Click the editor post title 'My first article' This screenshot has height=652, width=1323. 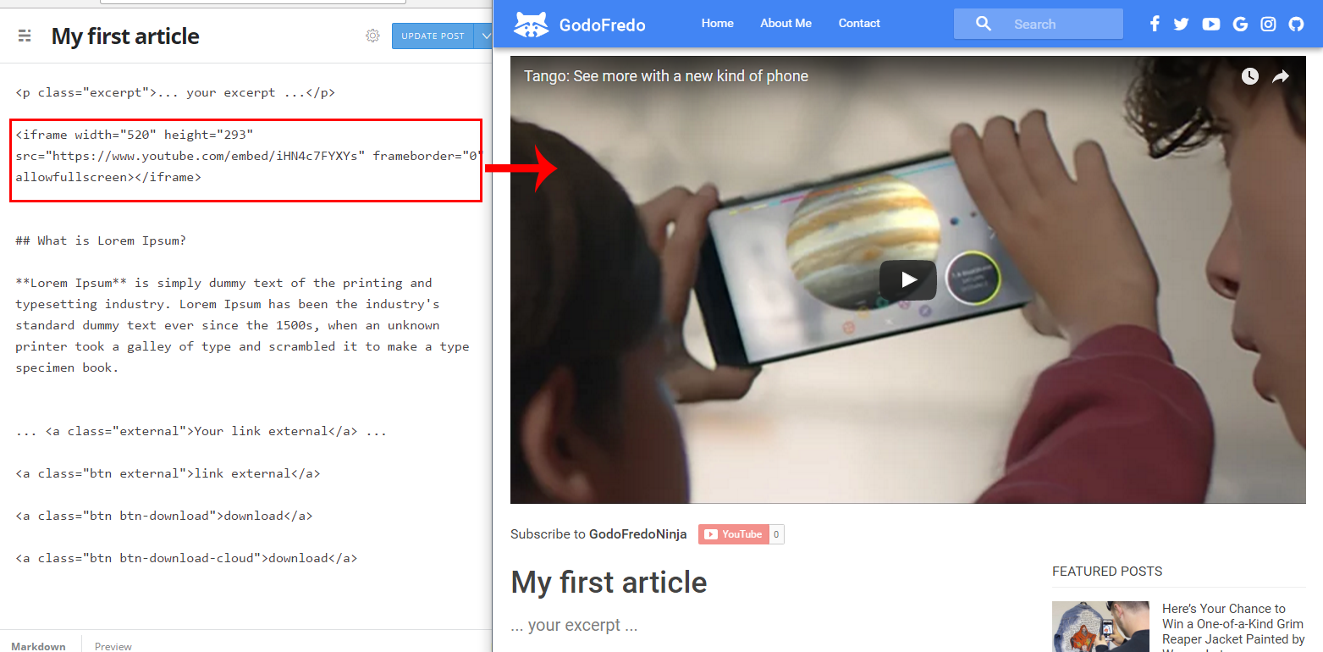click(x=125, y=36)
